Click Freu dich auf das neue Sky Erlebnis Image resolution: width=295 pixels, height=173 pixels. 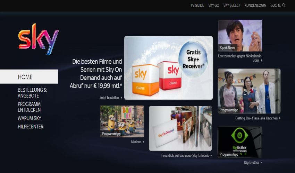(185, 156)
